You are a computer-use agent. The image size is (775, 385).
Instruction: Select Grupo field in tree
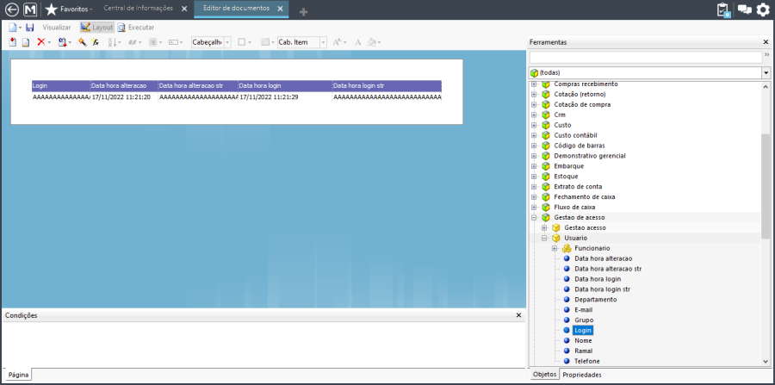point(584,320)
